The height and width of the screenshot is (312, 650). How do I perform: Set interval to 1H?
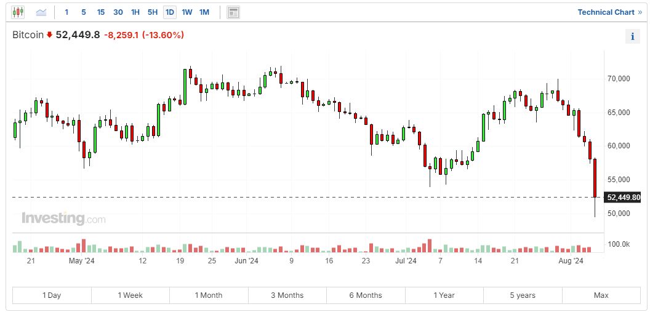click(135, 12)
